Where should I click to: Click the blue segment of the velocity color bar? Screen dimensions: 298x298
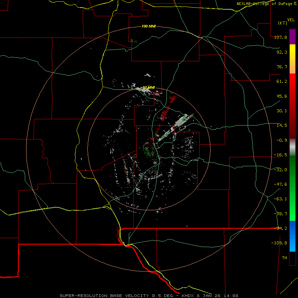(x=292, y=236)
